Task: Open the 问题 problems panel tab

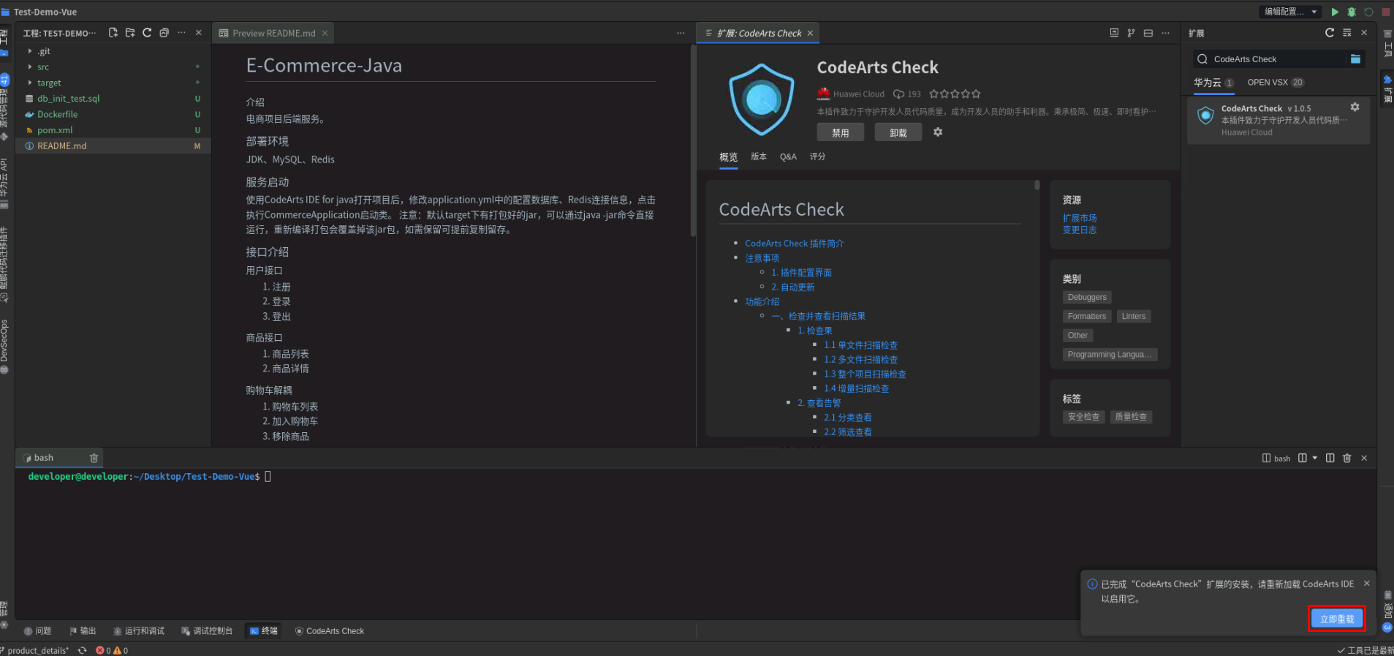Action: (x=38, y=631)
